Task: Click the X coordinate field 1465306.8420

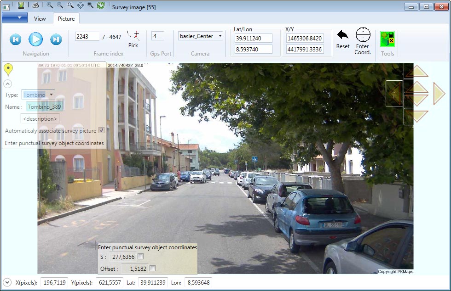Action: pyautogui.click(x=305, y=38)
